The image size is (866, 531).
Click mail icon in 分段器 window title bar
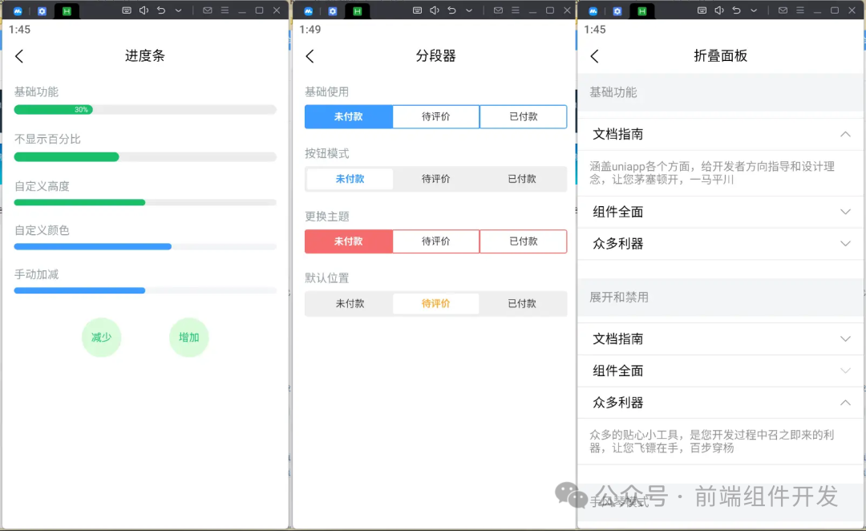(498, 10)
